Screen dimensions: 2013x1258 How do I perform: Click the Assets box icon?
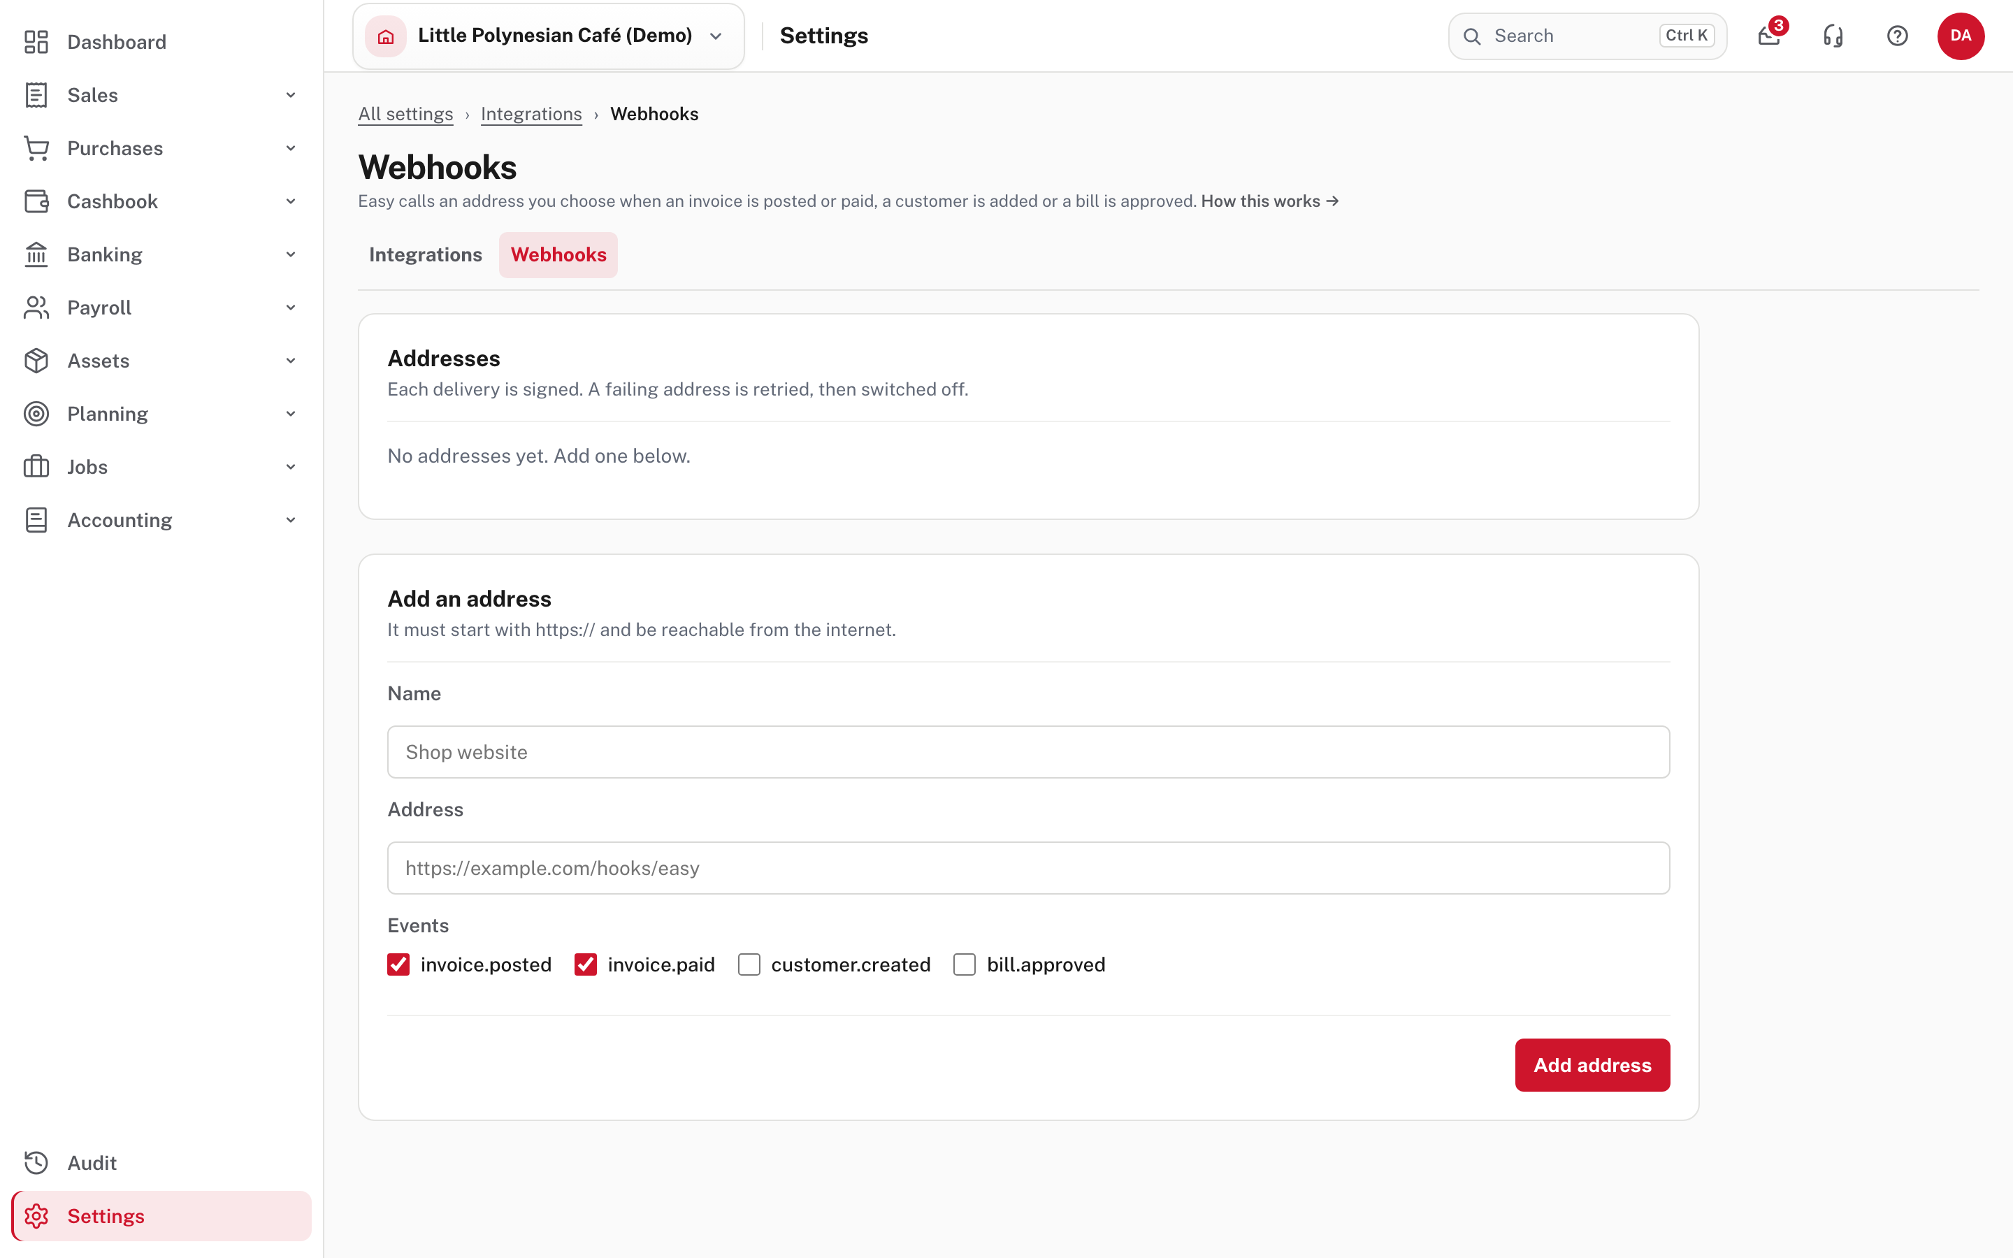pos(36,360)
